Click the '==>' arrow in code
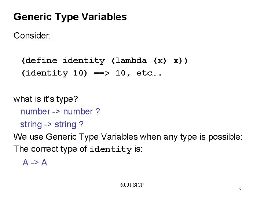The width and height of the screenshot is (264, 198). pos(102,73)
